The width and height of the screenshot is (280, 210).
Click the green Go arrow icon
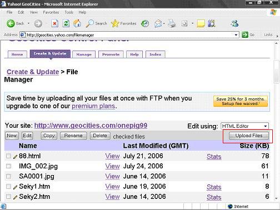pos(245,34)
